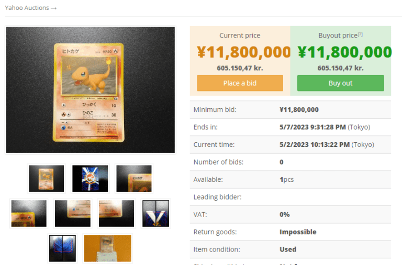Select the card back thumbnail
This screenshot has height=265, width=402.
(x=90, y=178)
